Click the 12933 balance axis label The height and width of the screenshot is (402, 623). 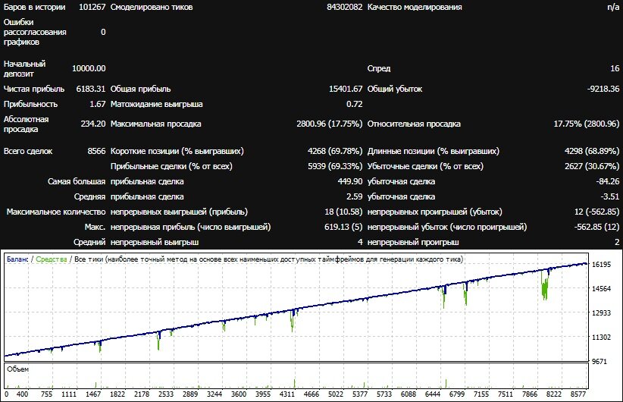pyautogui.click(x=601, y=313)
